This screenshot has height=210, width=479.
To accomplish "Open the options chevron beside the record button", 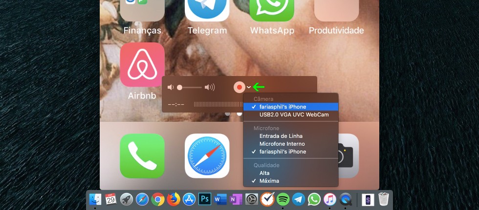I will pos(249,87).
